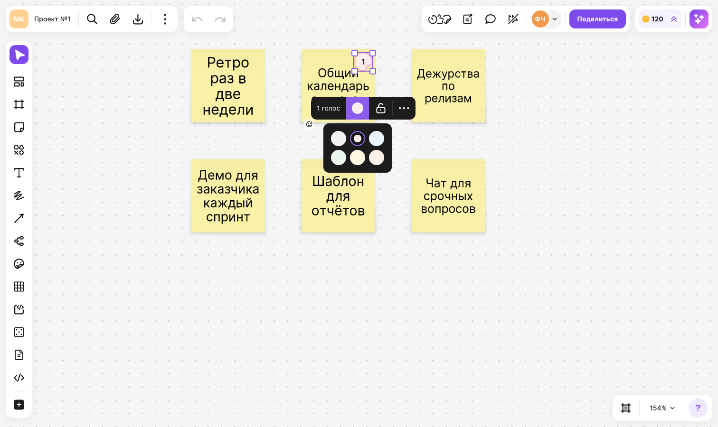Click the 1 голос vote label
This screenshot has width=718, height=427.
point(329,108)
